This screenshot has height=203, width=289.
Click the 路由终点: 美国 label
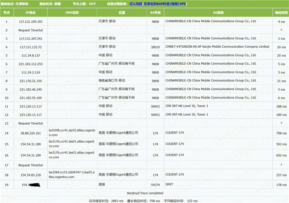(x=50, y=4)
